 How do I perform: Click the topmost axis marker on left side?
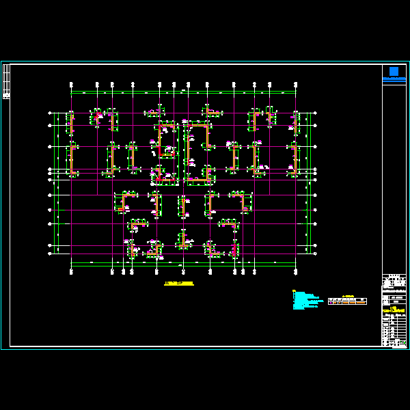[50, 113]
